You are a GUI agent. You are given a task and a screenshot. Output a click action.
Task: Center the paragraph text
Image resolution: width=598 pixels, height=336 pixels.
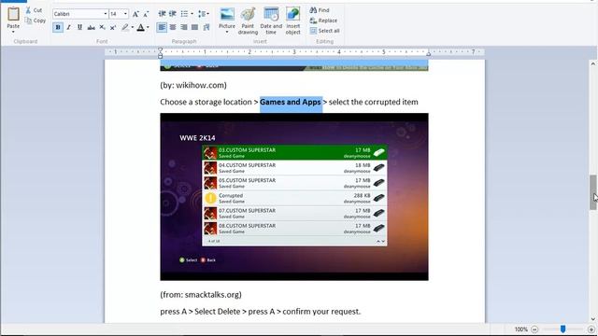tap(173, 27)
